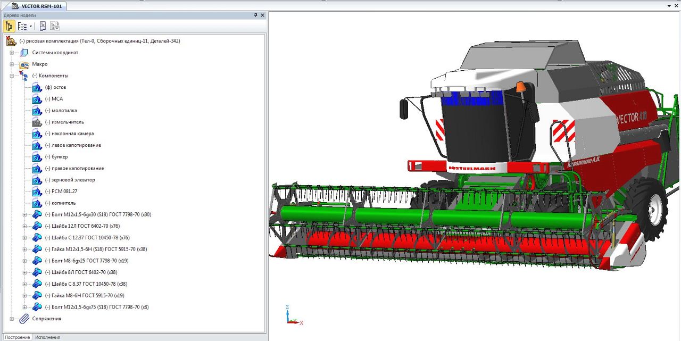Select Болт М8-6gx25 ГОСТ 7798-70 text
The image size is (681, 341).
pos(87,261)
